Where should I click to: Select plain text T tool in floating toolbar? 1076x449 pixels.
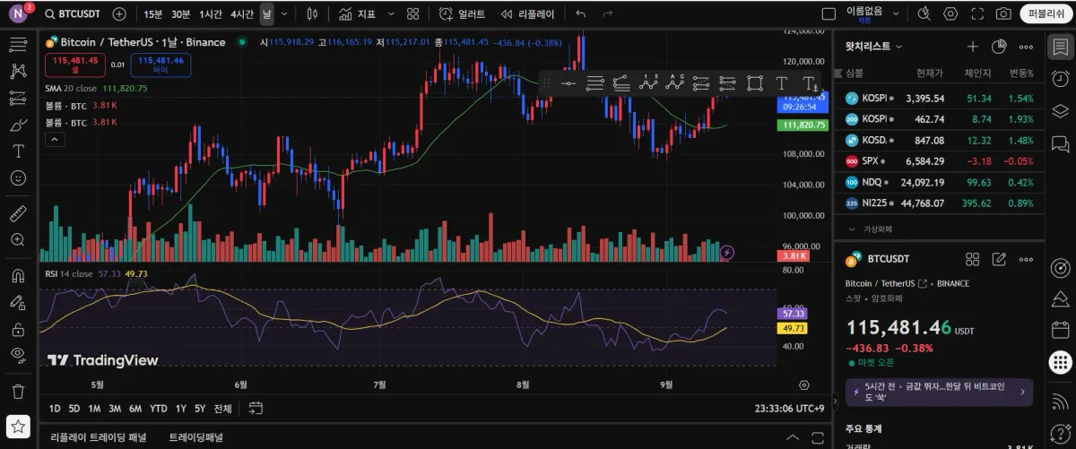(781, 83)
